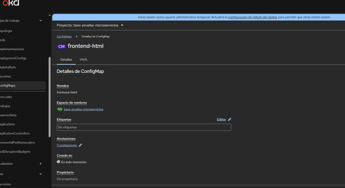The width and height of the screenshot is (345, 188).
Task: Switch to the YAML tab
Action: [x=84, y=60]
